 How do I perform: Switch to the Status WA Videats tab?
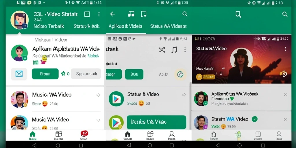[x=169, y=26]
